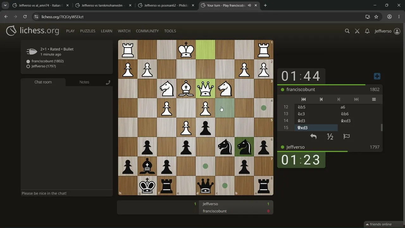Bookmark this page with the star

376,17
